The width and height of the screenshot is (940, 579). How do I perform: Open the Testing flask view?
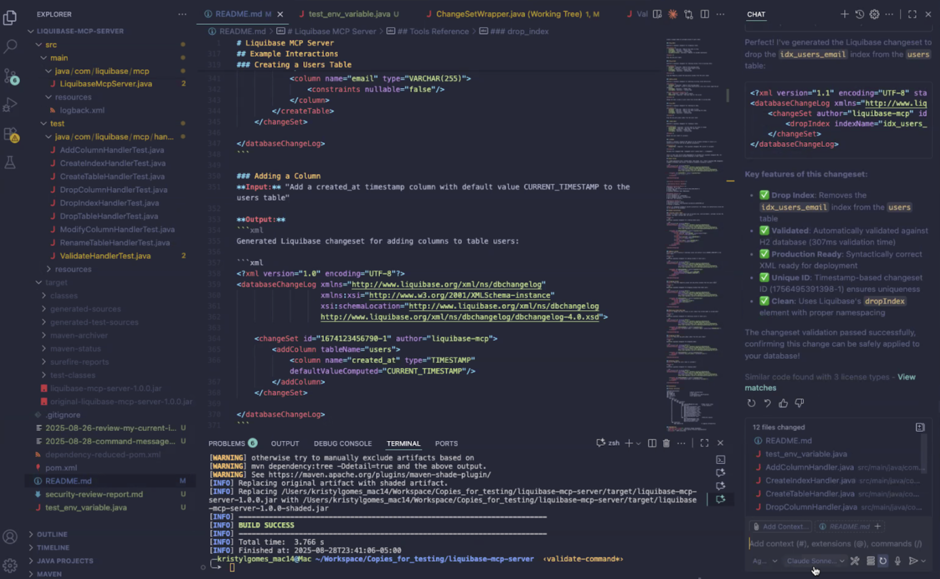[x=10, y=163]
